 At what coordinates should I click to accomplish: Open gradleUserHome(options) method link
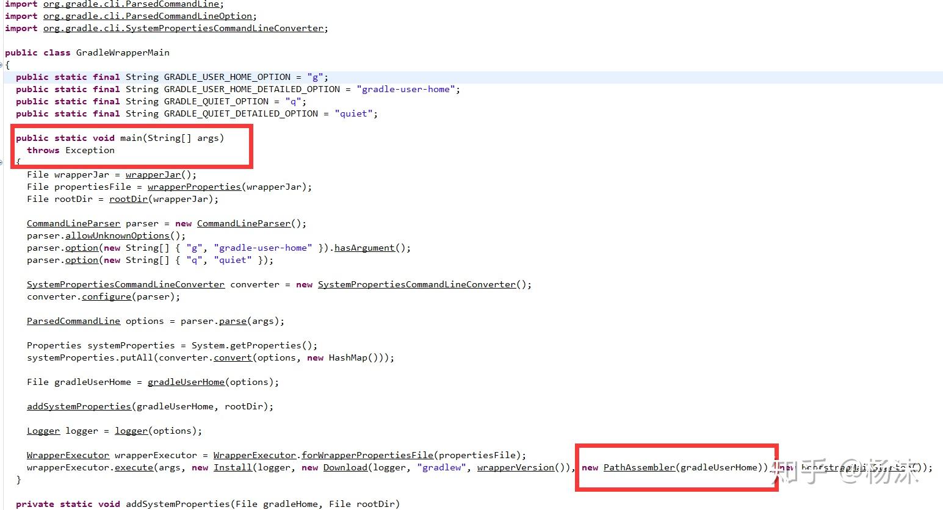186,382
